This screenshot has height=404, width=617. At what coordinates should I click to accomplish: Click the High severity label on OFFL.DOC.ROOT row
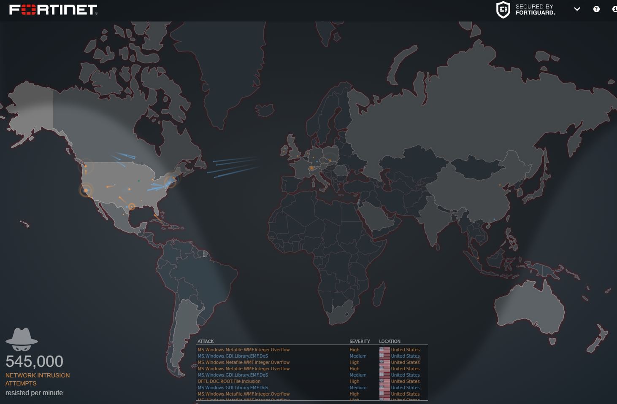354,381
